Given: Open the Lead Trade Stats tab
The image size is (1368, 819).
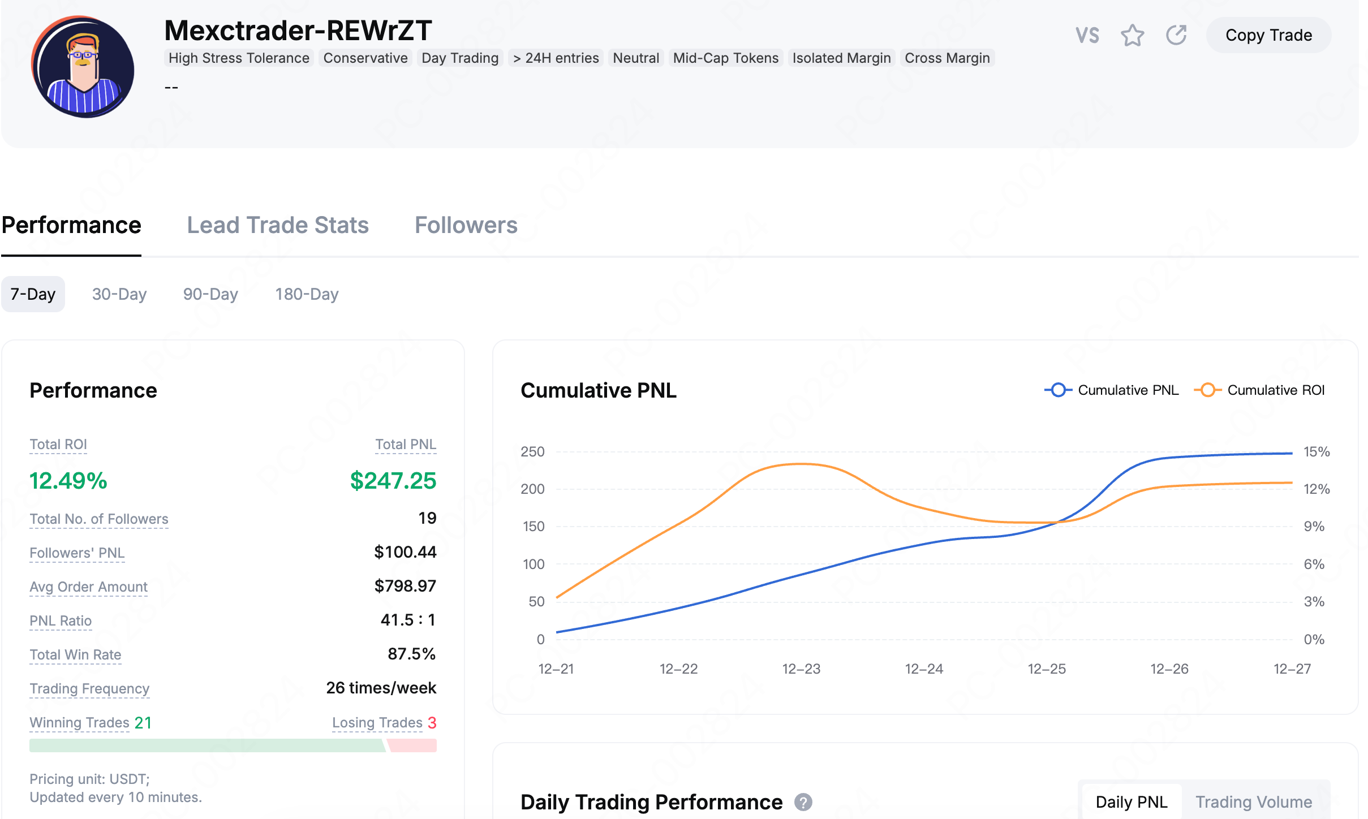Looking at the screenshot, I should [x=278, y=225].
